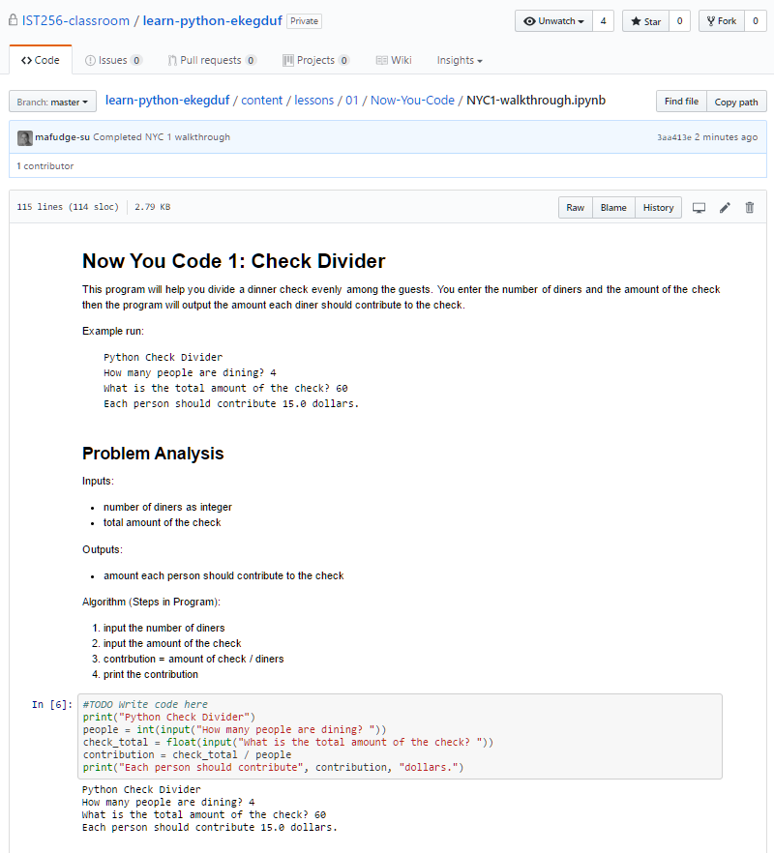
Task: Open the Pull requests tab
Action: [212, 60]
